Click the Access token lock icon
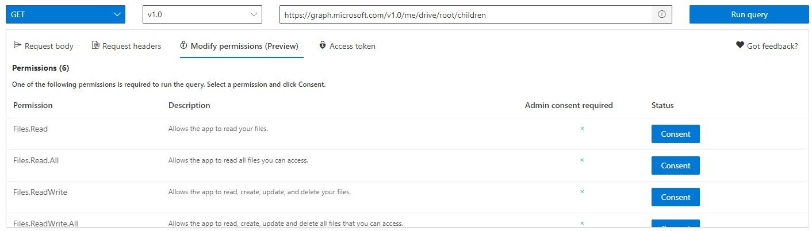The width and height of the screenshot is (812, 231). [323, 45]
